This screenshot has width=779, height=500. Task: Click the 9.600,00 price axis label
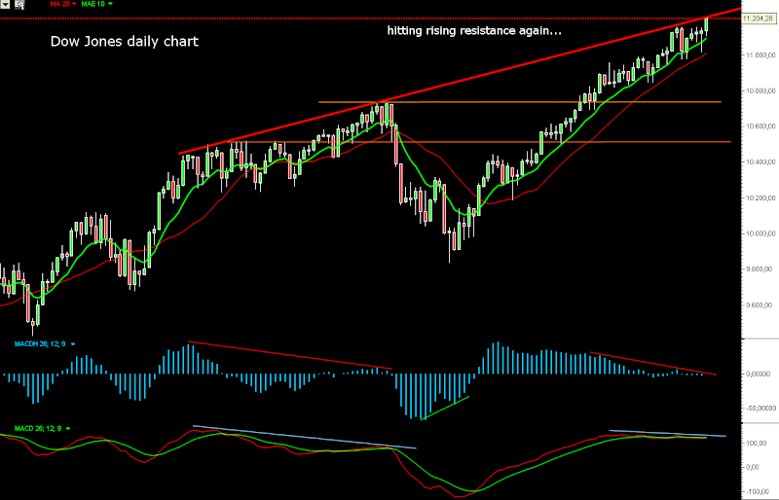pos(760,305)
